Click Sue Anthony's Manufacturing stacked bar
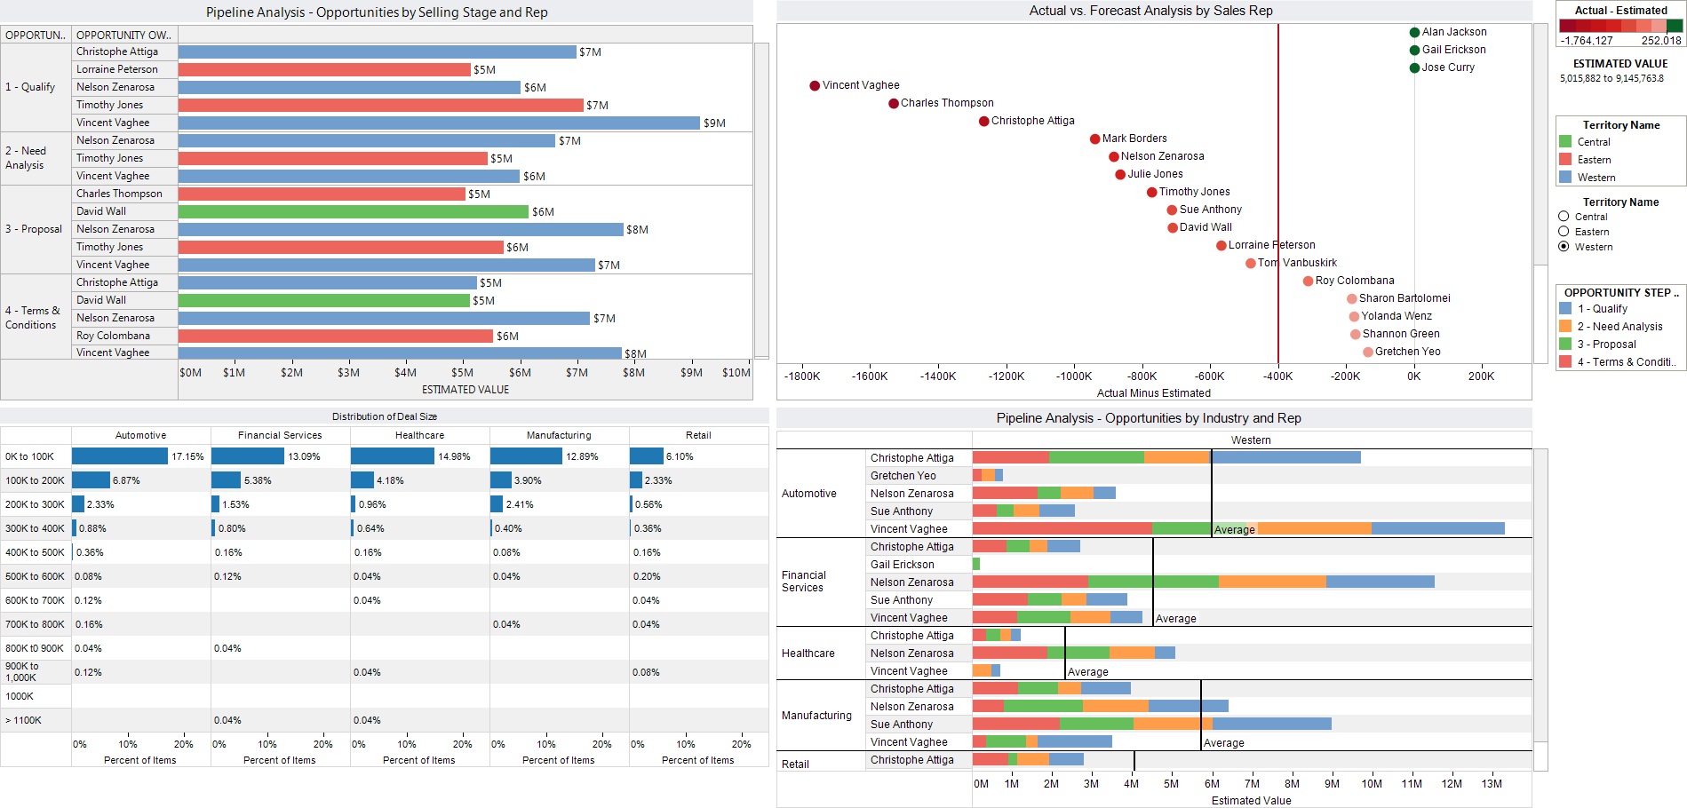 [1152, 724]
